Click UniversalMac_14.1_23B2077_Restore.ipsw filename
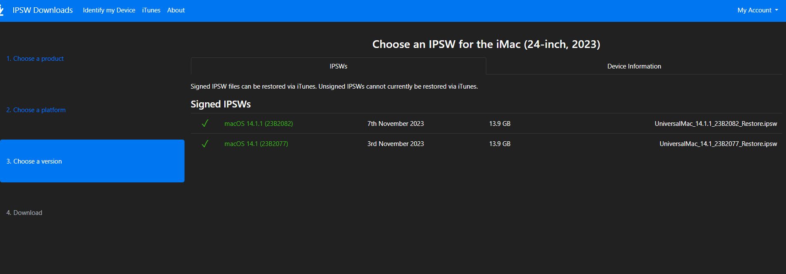 click(x=718, y=144)
